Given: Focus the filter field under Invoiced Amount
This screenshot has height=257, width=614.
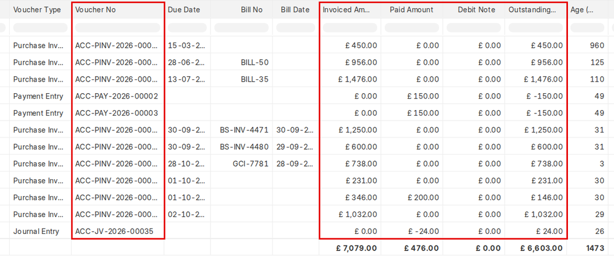Looking at the screenshot, I should click(x=350, y=27).
